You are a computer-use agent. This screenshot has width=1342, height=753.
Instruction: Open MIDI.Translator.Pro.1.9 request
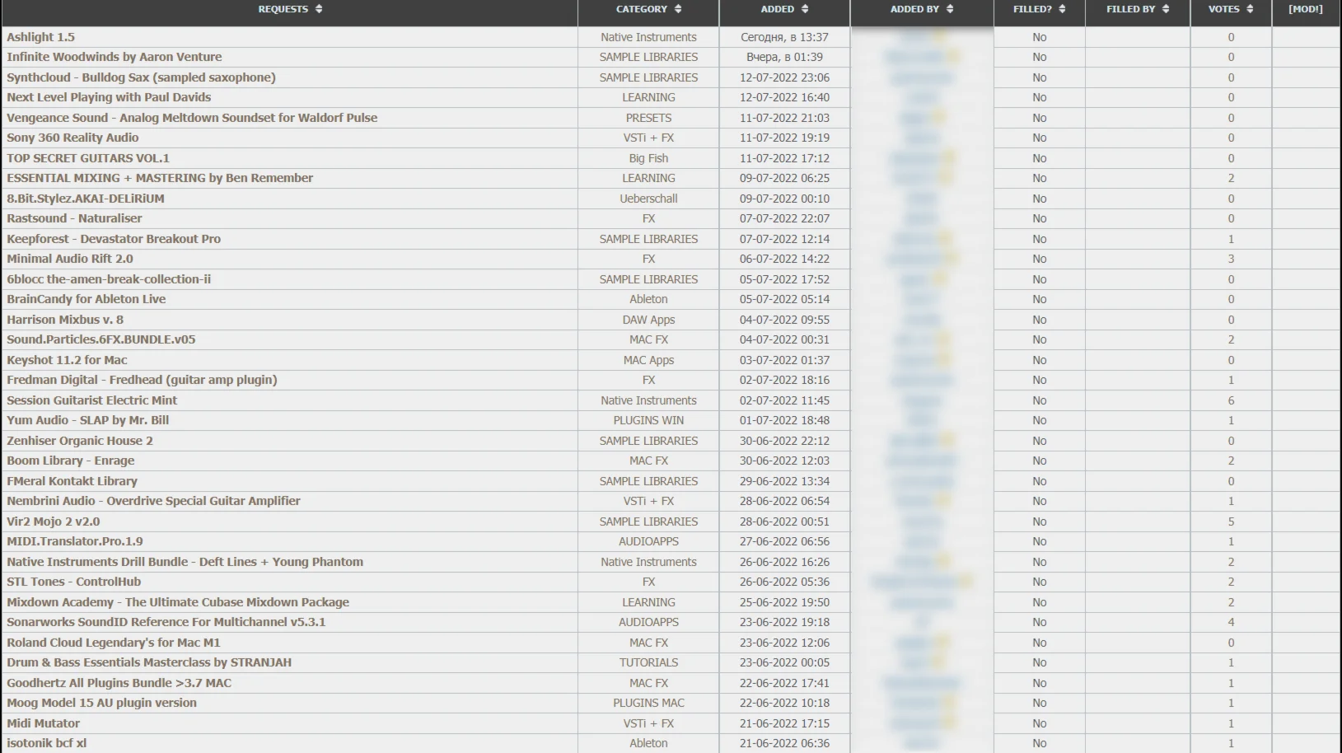75,541
